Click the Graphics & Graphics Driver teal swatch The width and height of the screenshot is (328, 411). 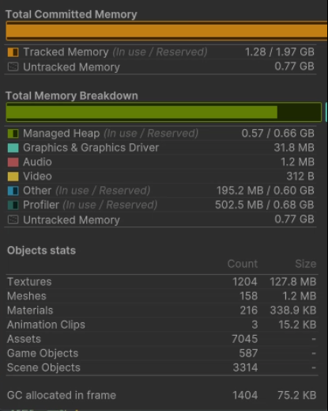tap(13, 148)
